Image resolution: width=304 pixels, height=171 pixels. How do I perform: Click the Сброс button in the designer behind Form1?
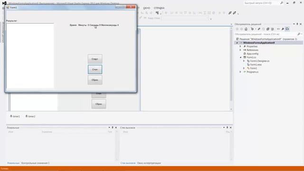tap(99, 104)
